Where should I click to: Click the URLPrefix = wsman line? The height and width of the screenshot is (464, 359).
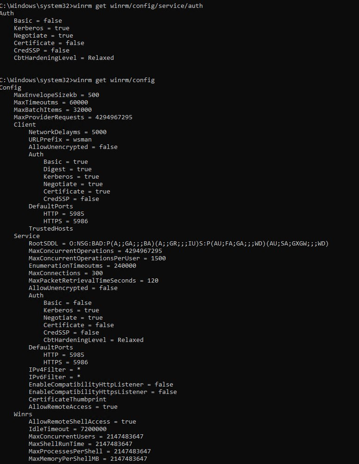coord(60,139)
